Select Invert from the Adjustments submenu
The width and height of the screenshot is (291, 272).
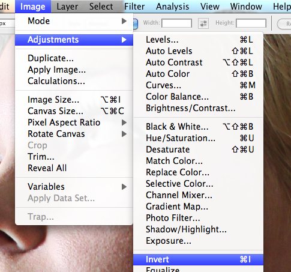[x=198, y=259]
